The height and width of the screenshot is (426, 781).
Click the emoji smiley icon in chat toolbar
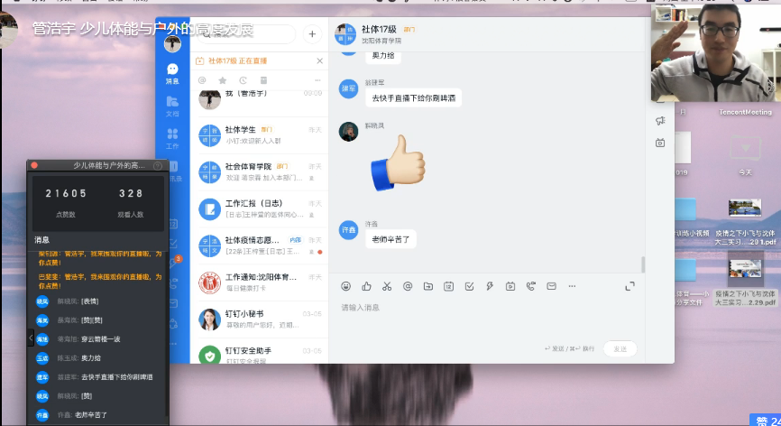click(x=346, y=286)
